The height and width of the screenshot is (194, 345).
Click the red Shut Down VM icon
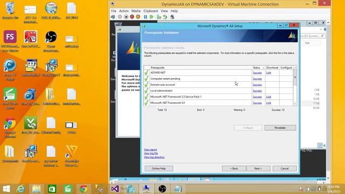pyautogui.click(x=132, y=17)
